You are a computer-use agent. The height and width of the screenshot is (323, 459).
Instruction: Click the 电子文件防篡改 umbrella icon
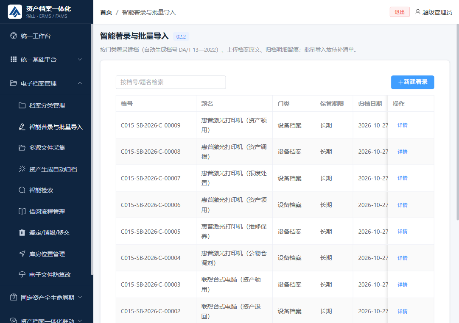(22, 274)
